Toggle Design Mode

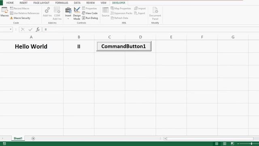pyautogui.click(x=77, y=13)
